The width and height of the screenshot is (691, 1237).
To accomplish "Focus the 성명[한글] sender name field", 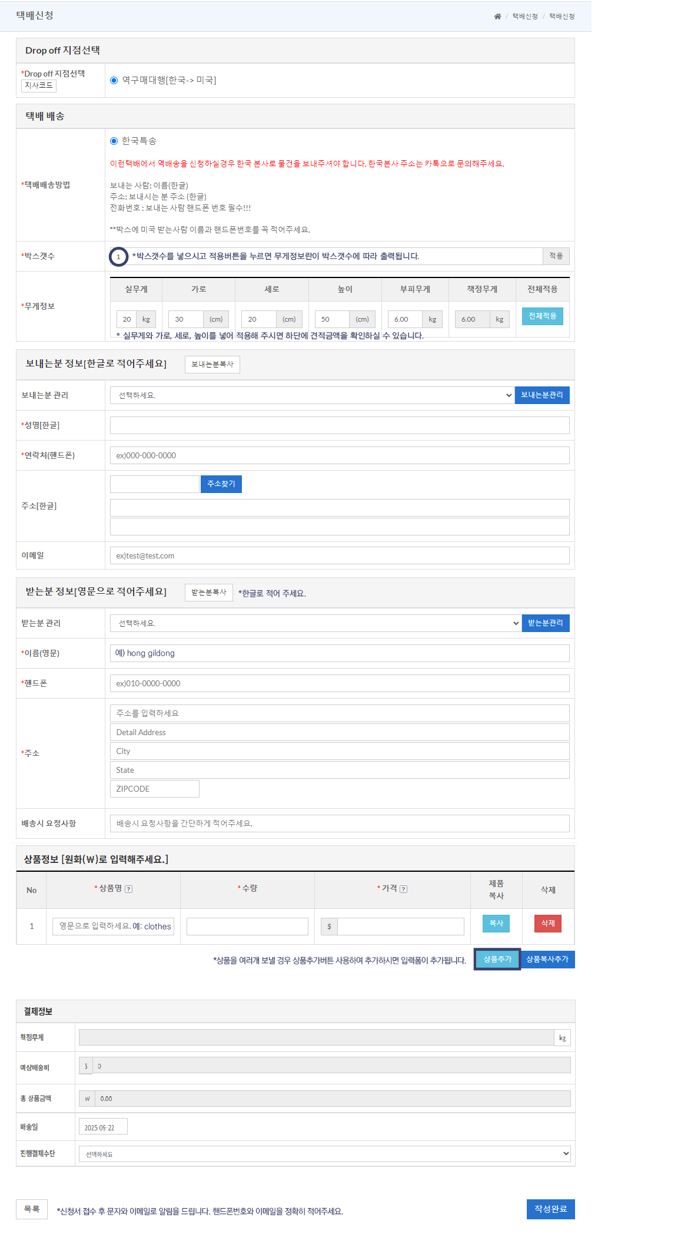I will [x=339, y=425].
